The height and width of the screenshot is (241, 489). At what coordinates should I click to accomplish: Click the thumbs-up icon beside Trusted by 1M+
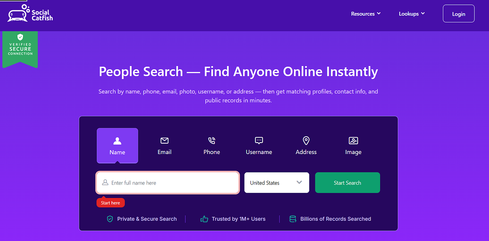204,219
